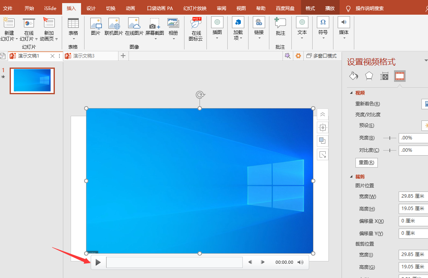The width and height of the screenshot is (428, 278).
Task: Open the Presets (预设) dropdown
Action: pos(425,125)
